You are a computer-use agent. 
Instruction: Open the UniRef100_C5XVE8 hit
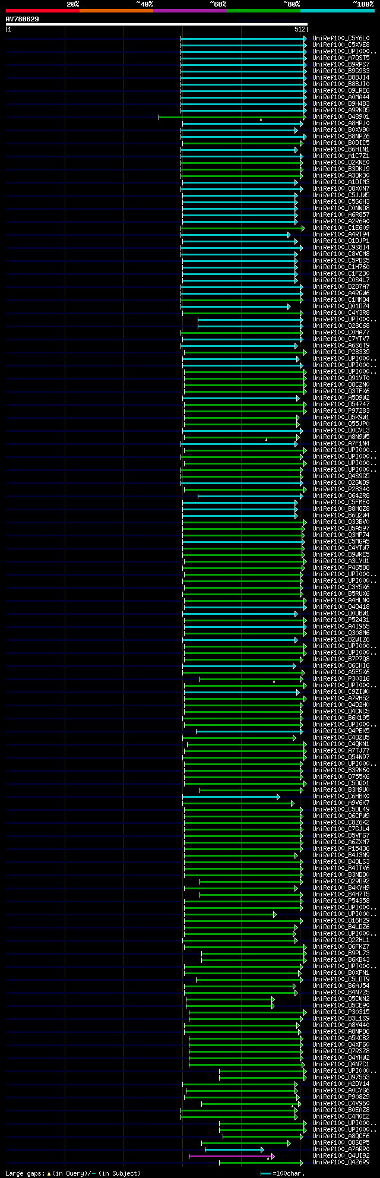(341, 45)
